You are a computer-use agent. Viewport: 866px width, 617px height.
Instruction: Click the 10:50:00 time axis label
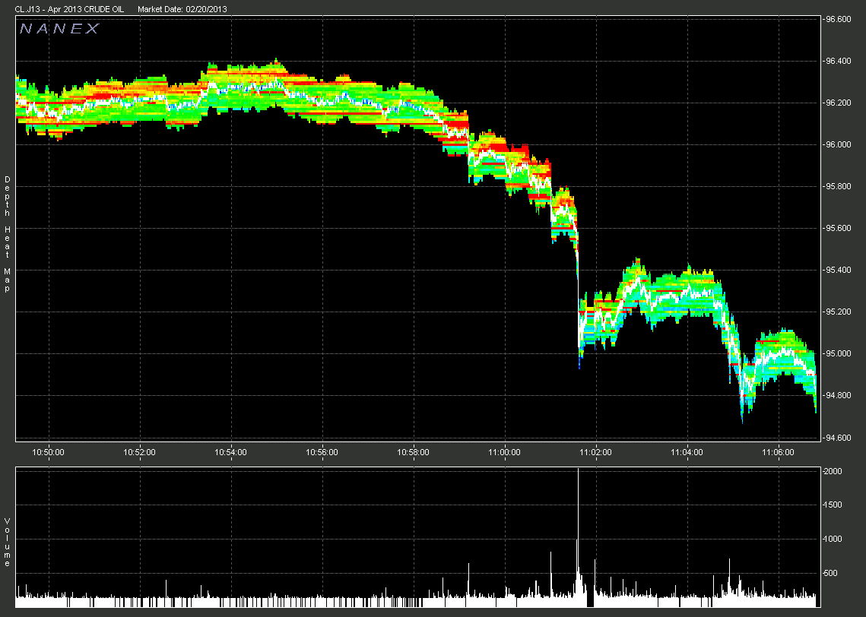[48, 453]
